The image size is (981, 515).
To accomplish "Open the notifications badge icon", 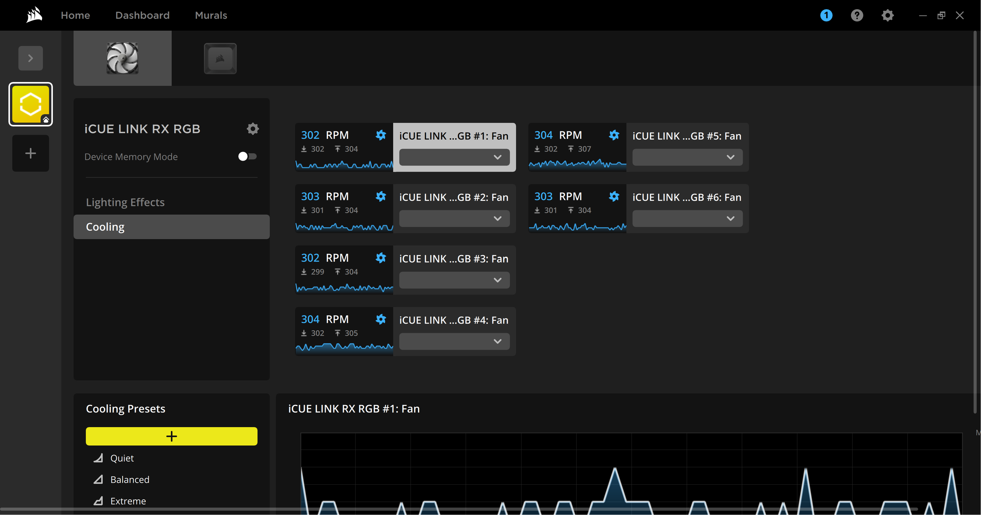I will (826, 15).
